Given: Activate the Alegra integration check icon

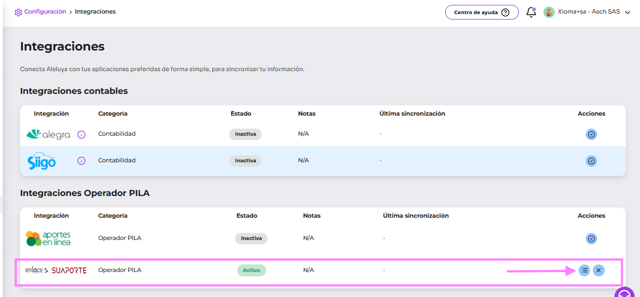Looking at the screenshot, I should (591, 135).
